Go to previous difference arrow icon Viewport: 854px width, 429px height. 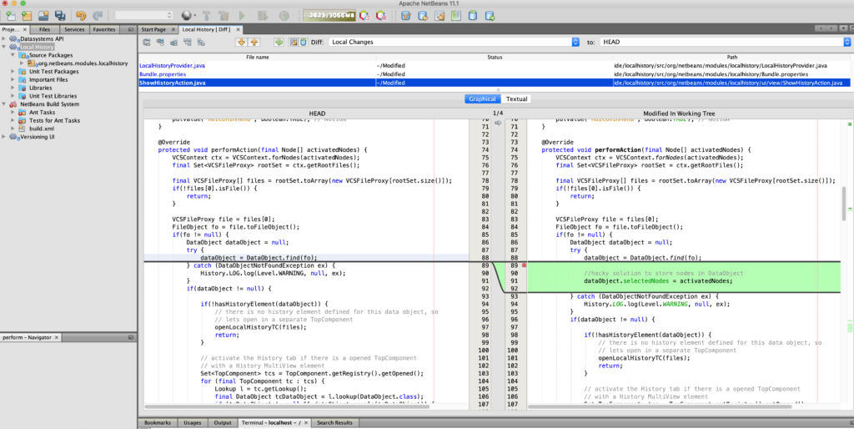[x=254, y=42]
